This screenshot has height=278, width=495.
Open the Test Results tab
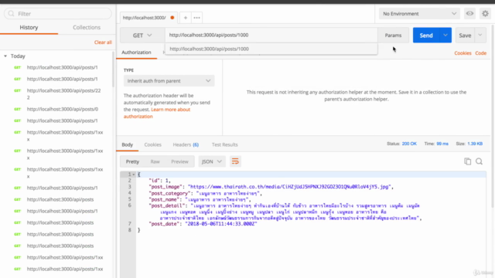[x=225, y=144]
